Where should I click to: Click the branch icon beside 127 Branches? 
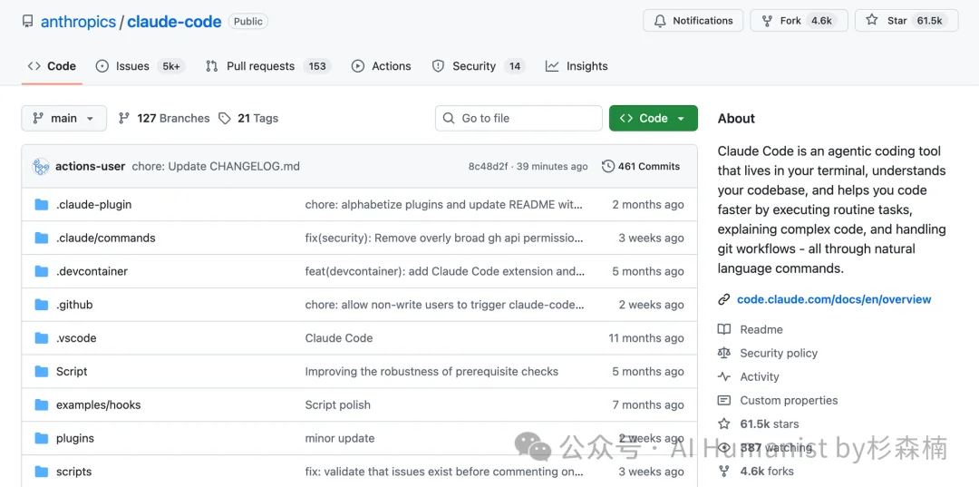[124, 119]
